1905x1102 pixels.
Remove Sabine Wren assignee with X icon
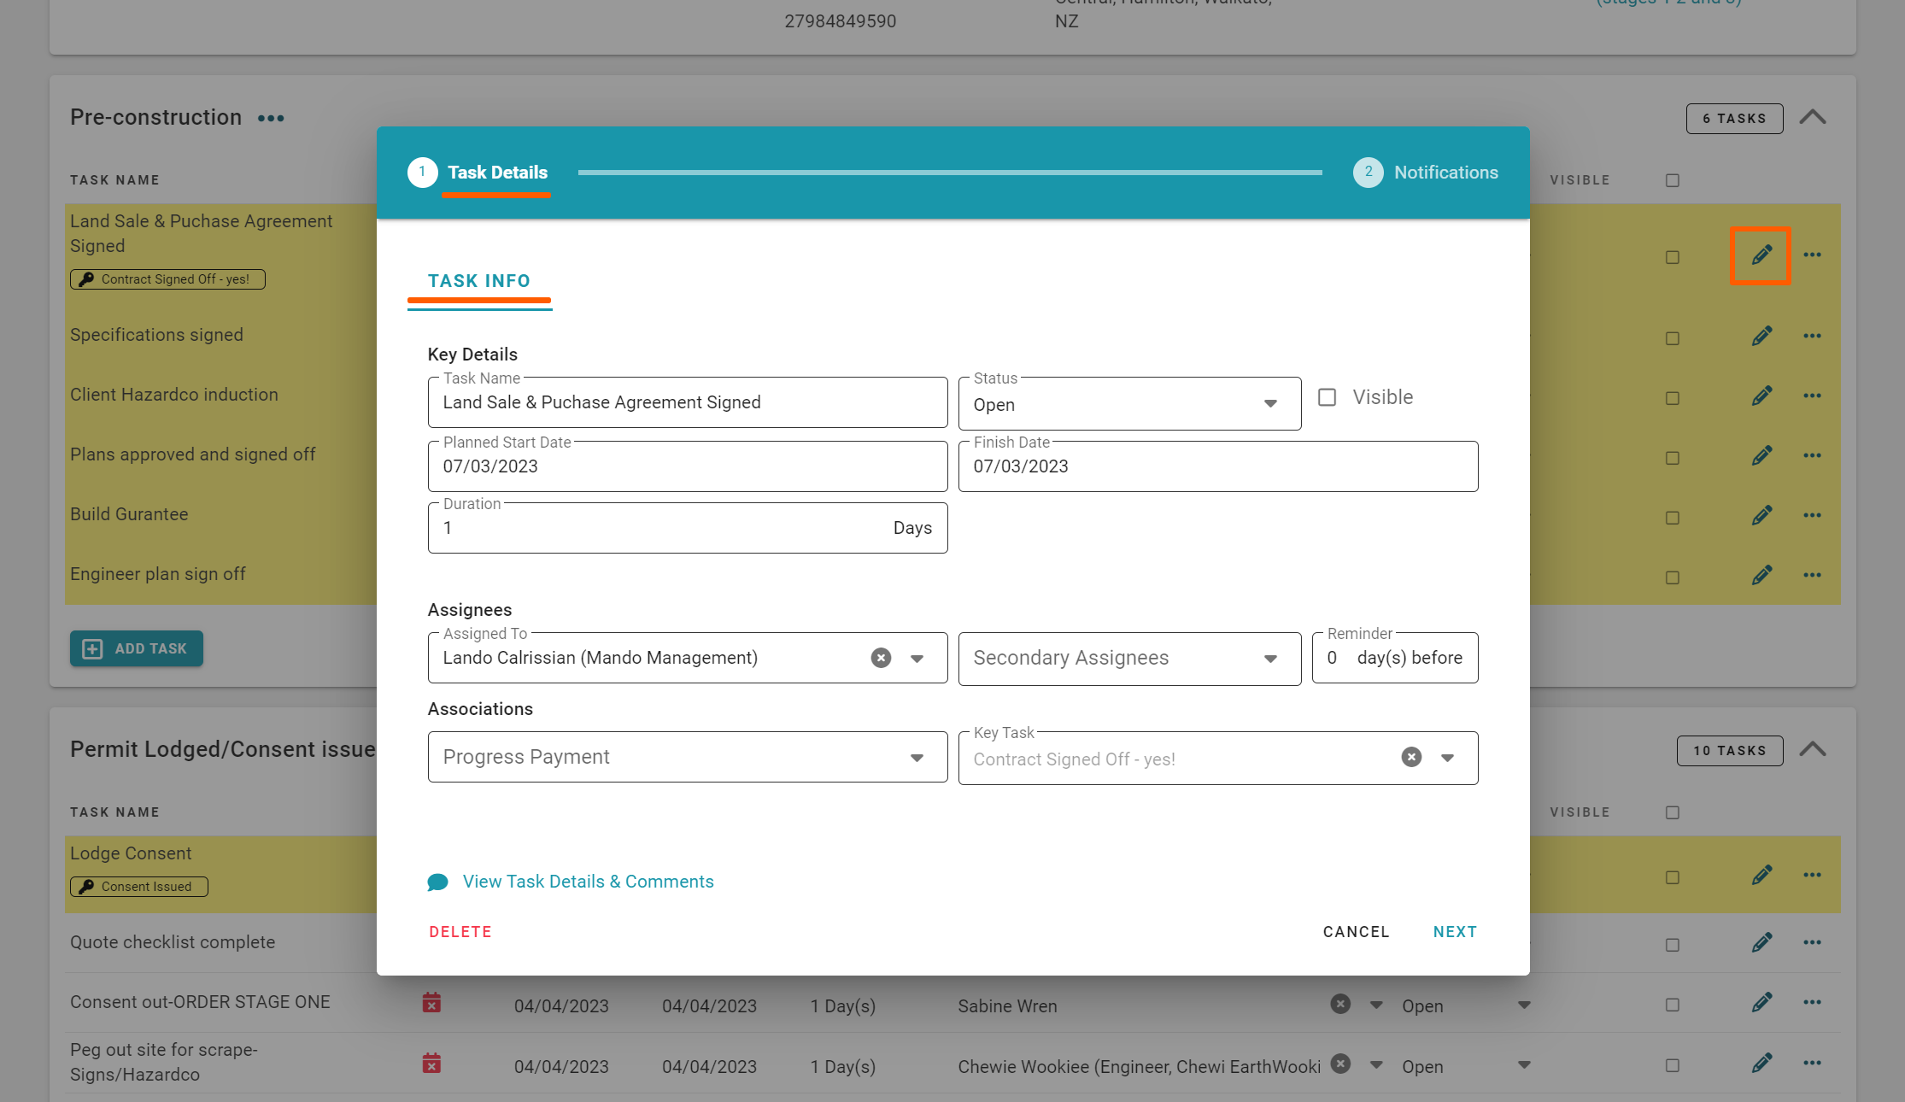click(x=1340, y=1004)
